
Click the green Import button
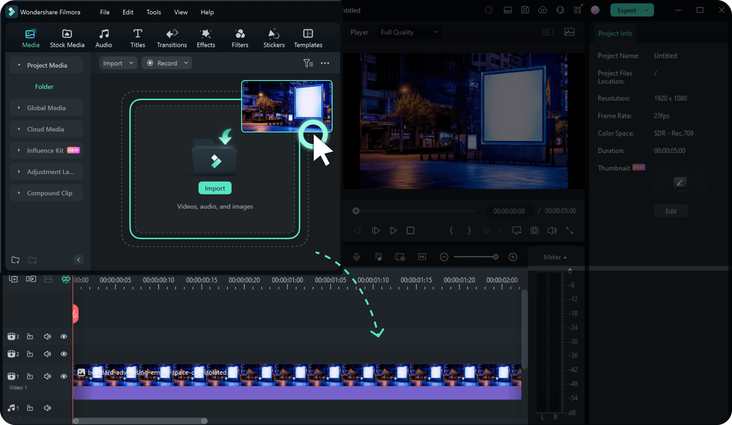pyautogui.click(x=215, y=188)
